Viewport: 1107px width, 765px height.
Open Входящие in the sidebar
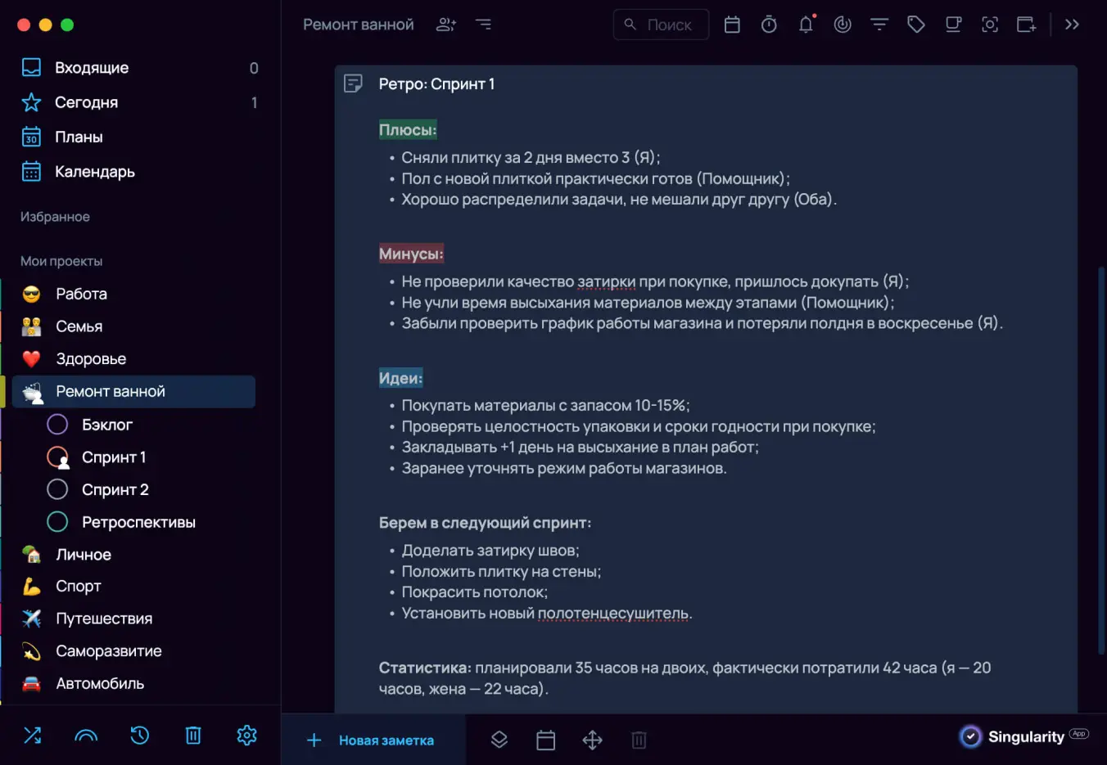coord(92,68)
